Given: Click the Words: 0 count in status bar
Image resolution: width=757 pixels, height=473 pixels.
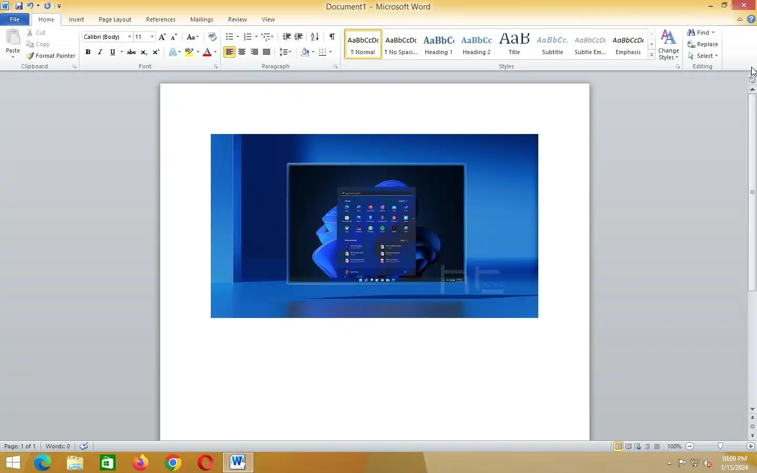Looking at the screenshot, I should pos(58,446).
